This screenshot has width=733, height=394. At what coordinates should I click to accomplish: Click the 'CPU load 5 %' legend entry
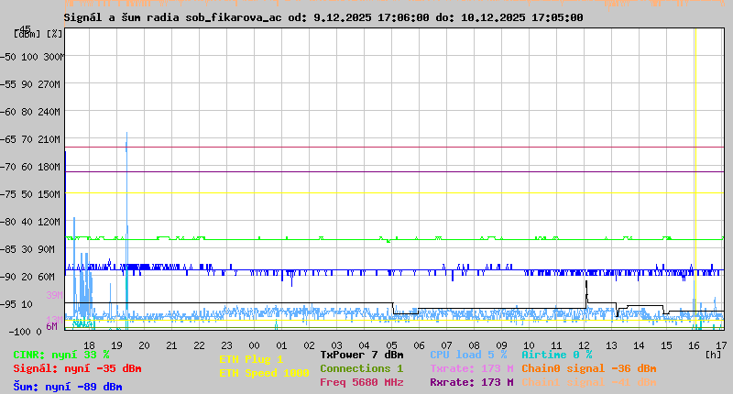coord(468,355)
